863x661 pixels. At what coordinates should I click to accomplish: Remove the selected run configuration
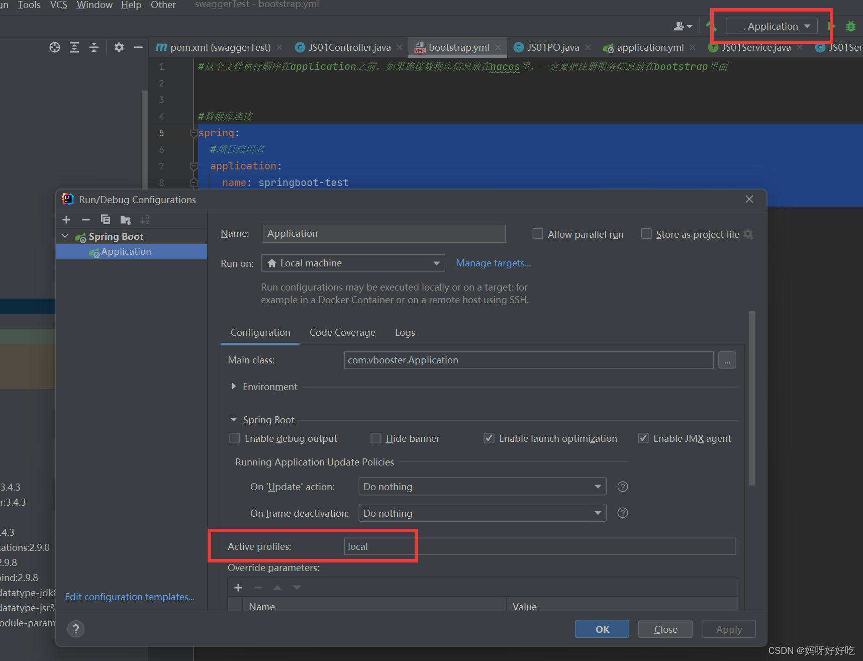click(x=85, y=220)
